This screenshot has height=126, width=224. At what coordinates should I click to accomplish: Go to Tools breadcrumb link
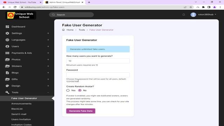[82, 30]
